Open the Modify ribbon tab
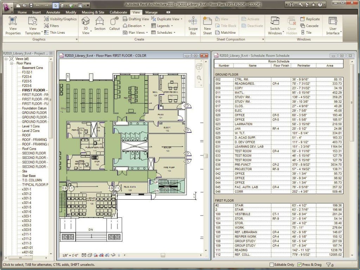Viewport: 360px width, 270px height. click(x=71, y=12)
